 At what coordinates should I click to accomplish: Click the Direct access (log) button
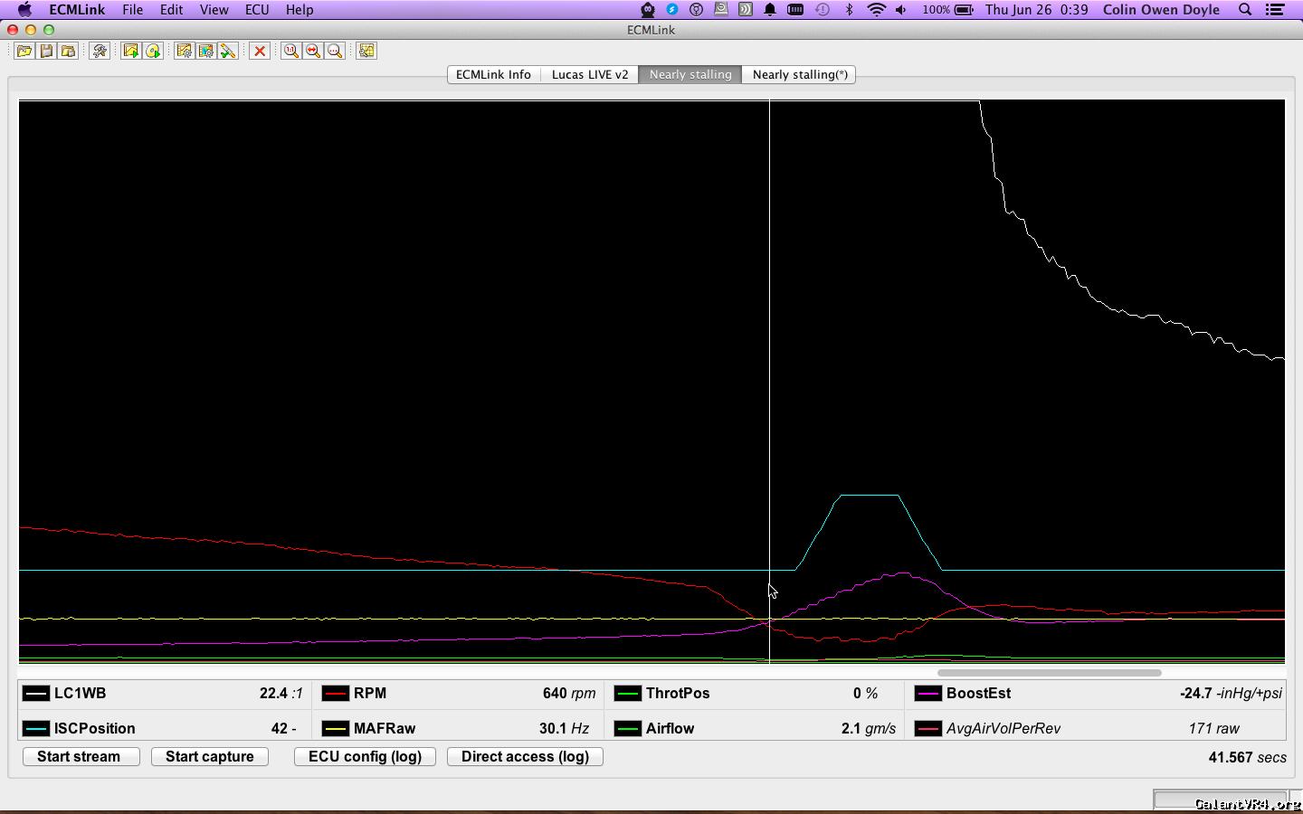pyautogui.click(x=525, y=756)
